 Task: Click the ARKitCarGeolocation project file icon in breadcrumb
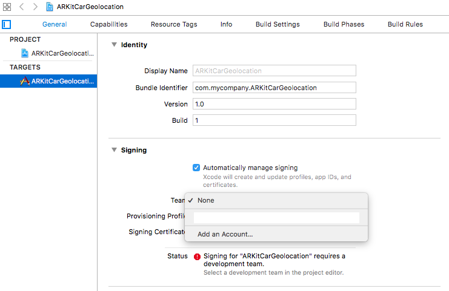click(50, 7)
